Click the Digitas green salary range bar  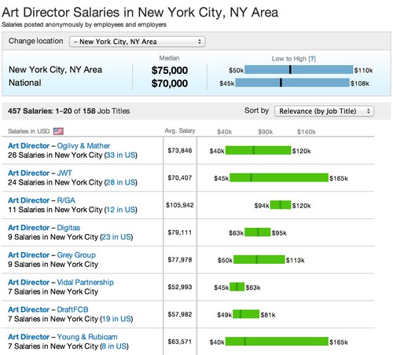pos(257,232)
